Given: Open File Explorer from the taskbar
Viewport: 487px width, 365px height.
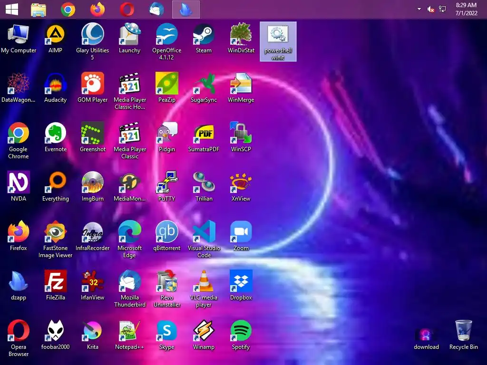Looking at the screenshot, I should [x=39, y=10].
